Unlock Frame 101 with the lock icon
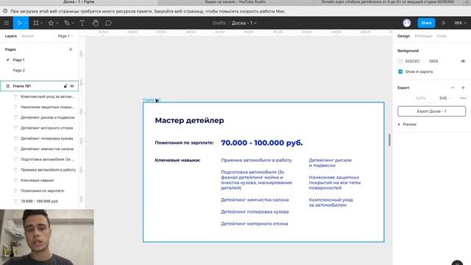 coord(65,86)
